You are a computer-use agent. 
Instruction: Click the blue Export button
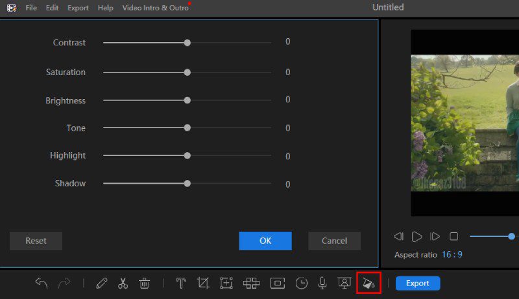coord(418,283)
